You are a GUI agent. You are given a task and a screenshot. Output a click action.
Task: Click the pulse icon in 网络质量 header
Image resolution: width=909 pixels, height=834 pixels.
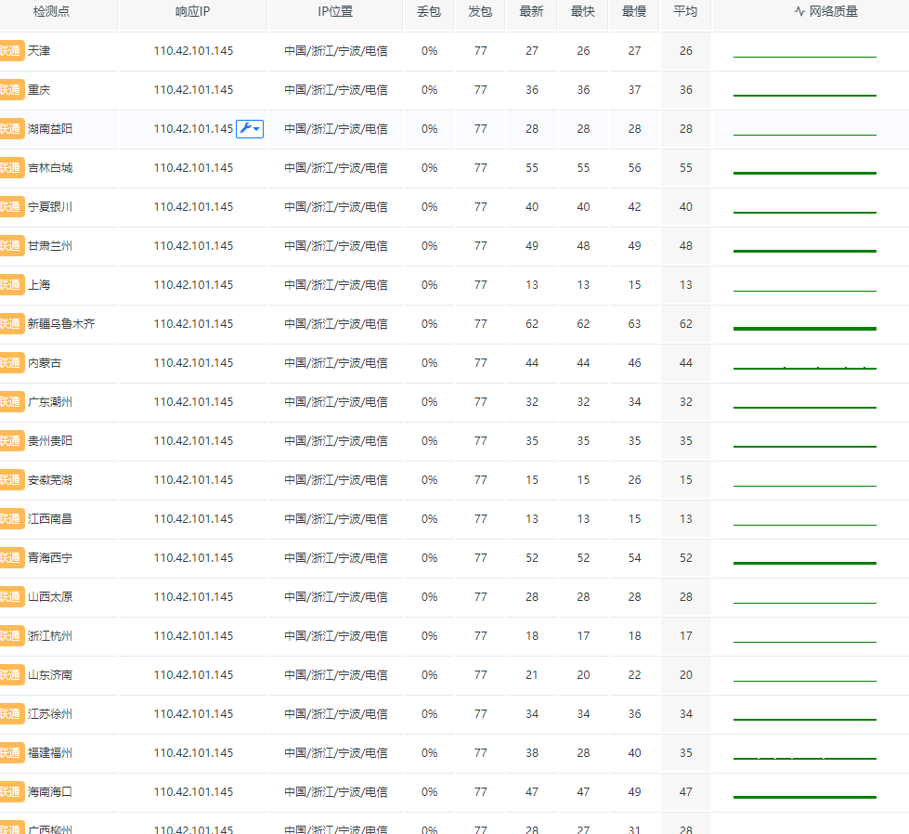coord(799,12)
